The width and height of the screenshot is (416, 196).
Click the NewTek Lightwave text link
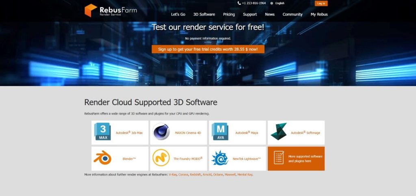(x=247, y=159)
